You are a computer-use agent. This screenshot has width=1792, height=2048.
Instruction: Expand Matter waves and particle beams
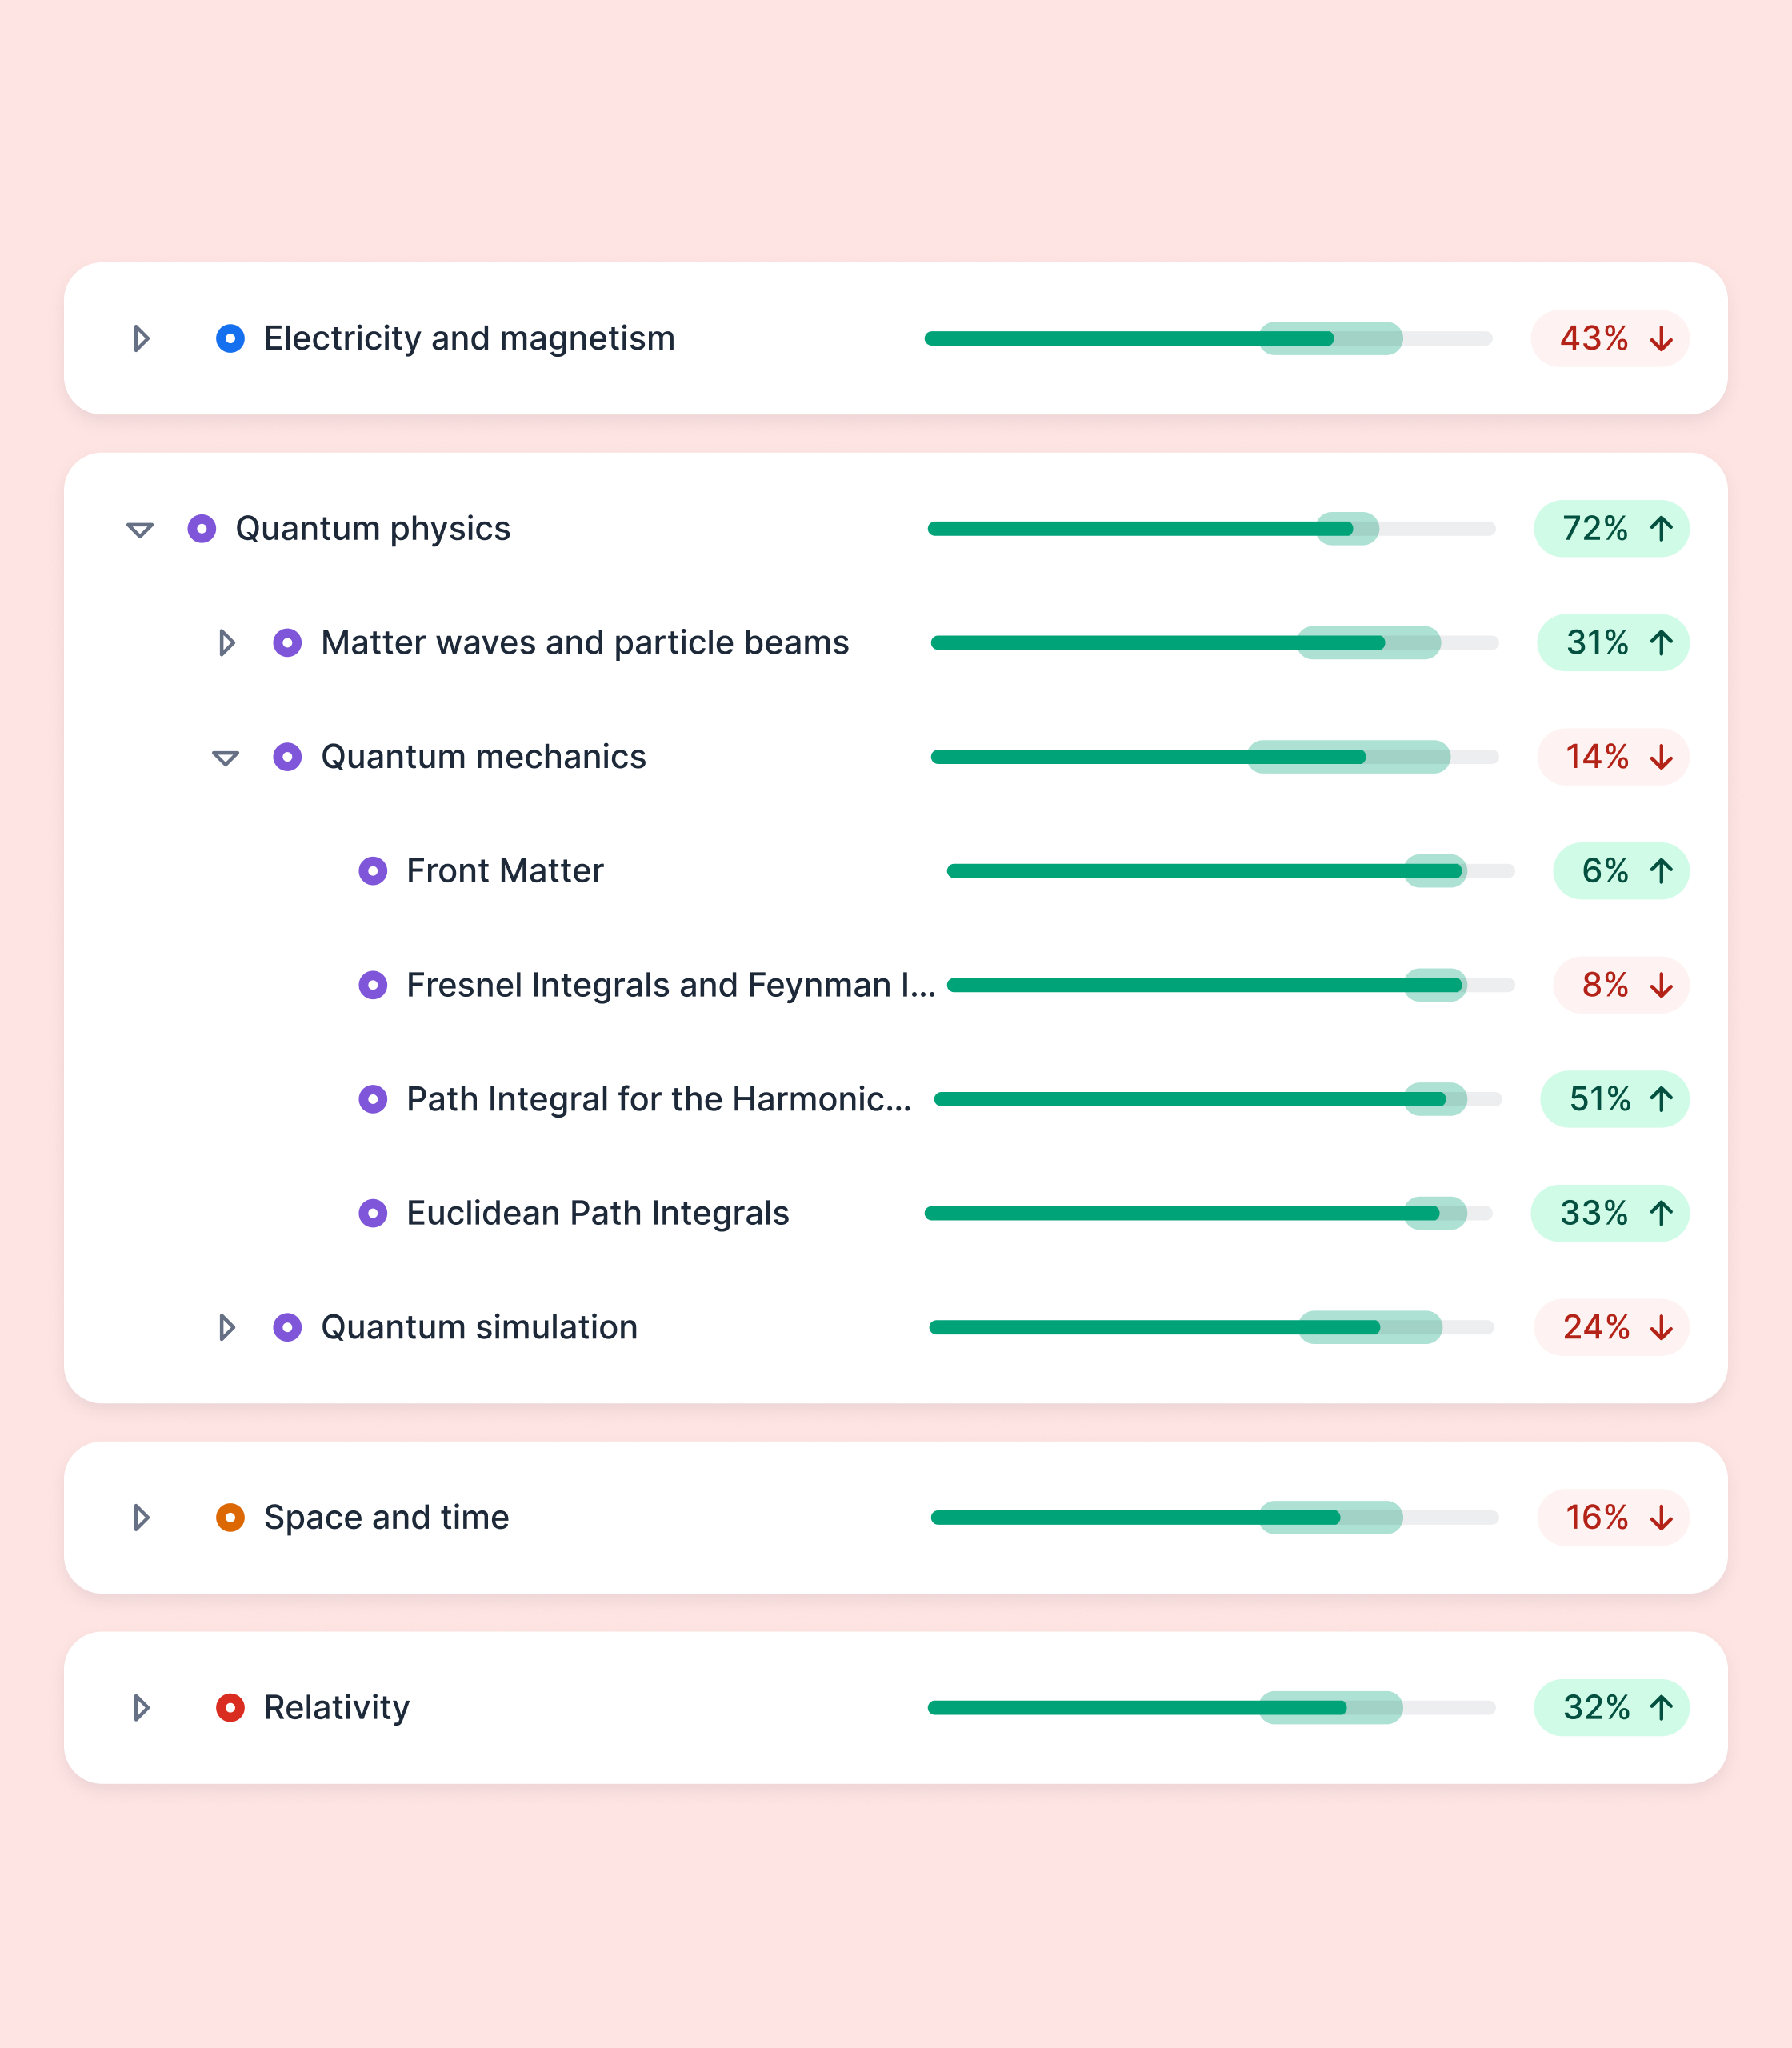pos(227,643)
